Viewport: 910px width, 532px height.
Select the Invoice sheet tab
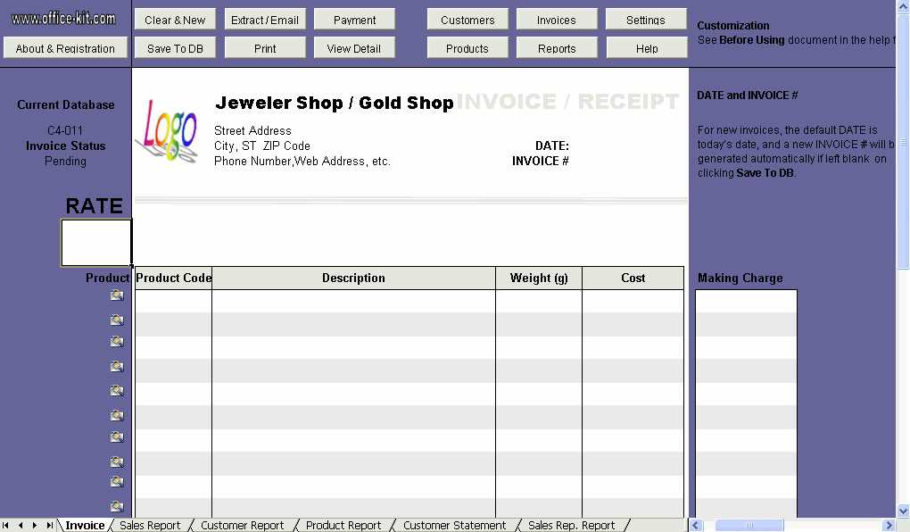(85, 525)
